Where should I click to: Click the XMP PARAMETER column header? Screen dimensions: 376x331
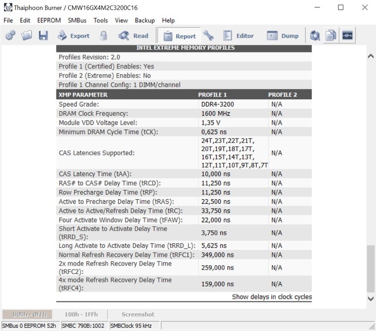pos(83,95)
